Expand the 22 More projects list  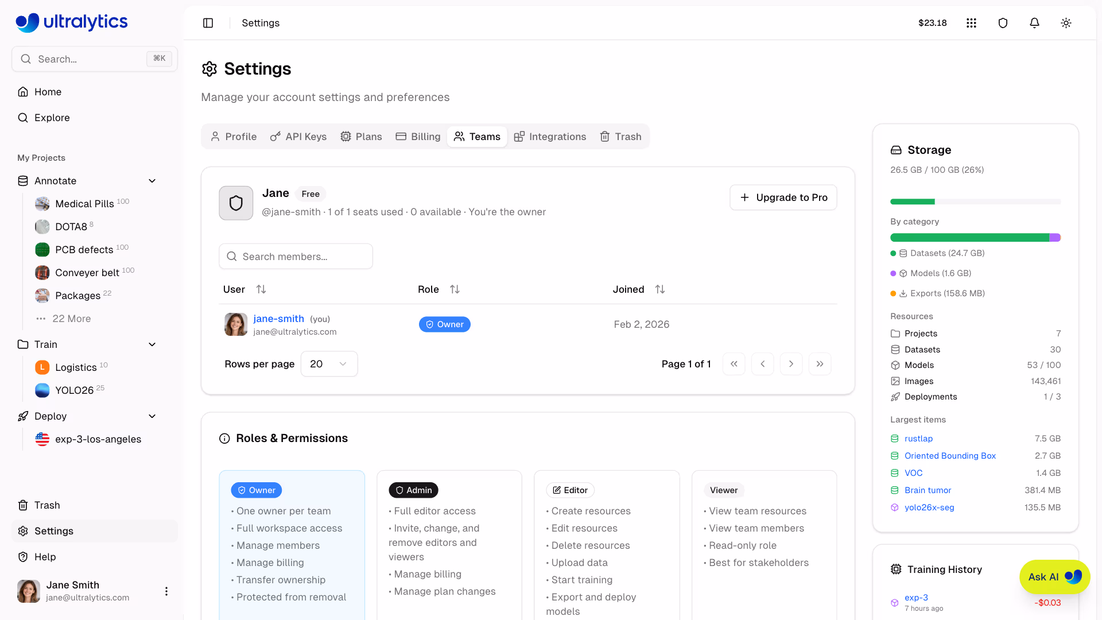click(x=64, y=319)
